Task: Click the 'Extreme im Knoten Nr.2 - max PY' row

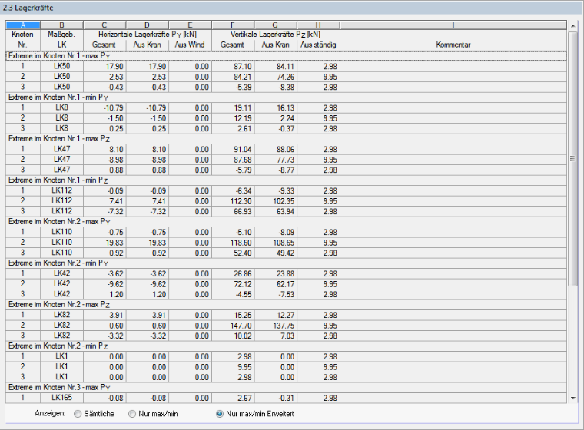Action: 286,221
